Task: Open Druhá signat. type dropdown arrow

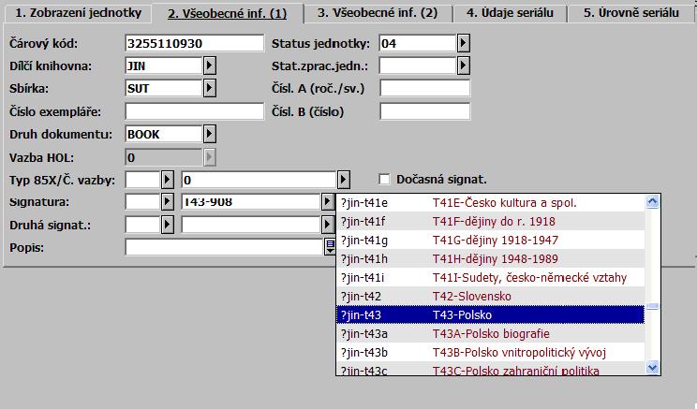Action: tap(167, 225)
